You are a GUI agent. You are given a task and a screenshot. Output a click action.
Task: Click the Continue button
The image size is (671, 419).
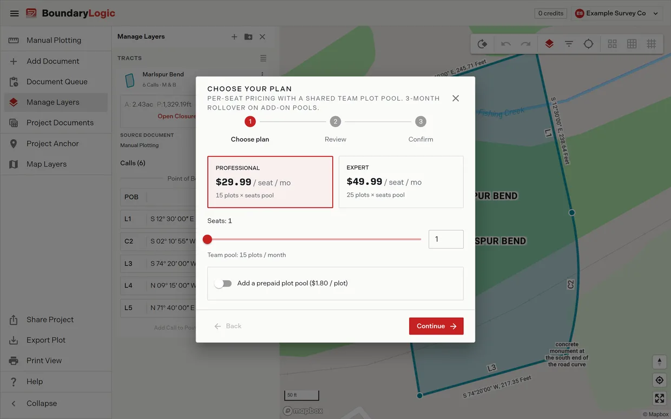(x=436, y=326)
